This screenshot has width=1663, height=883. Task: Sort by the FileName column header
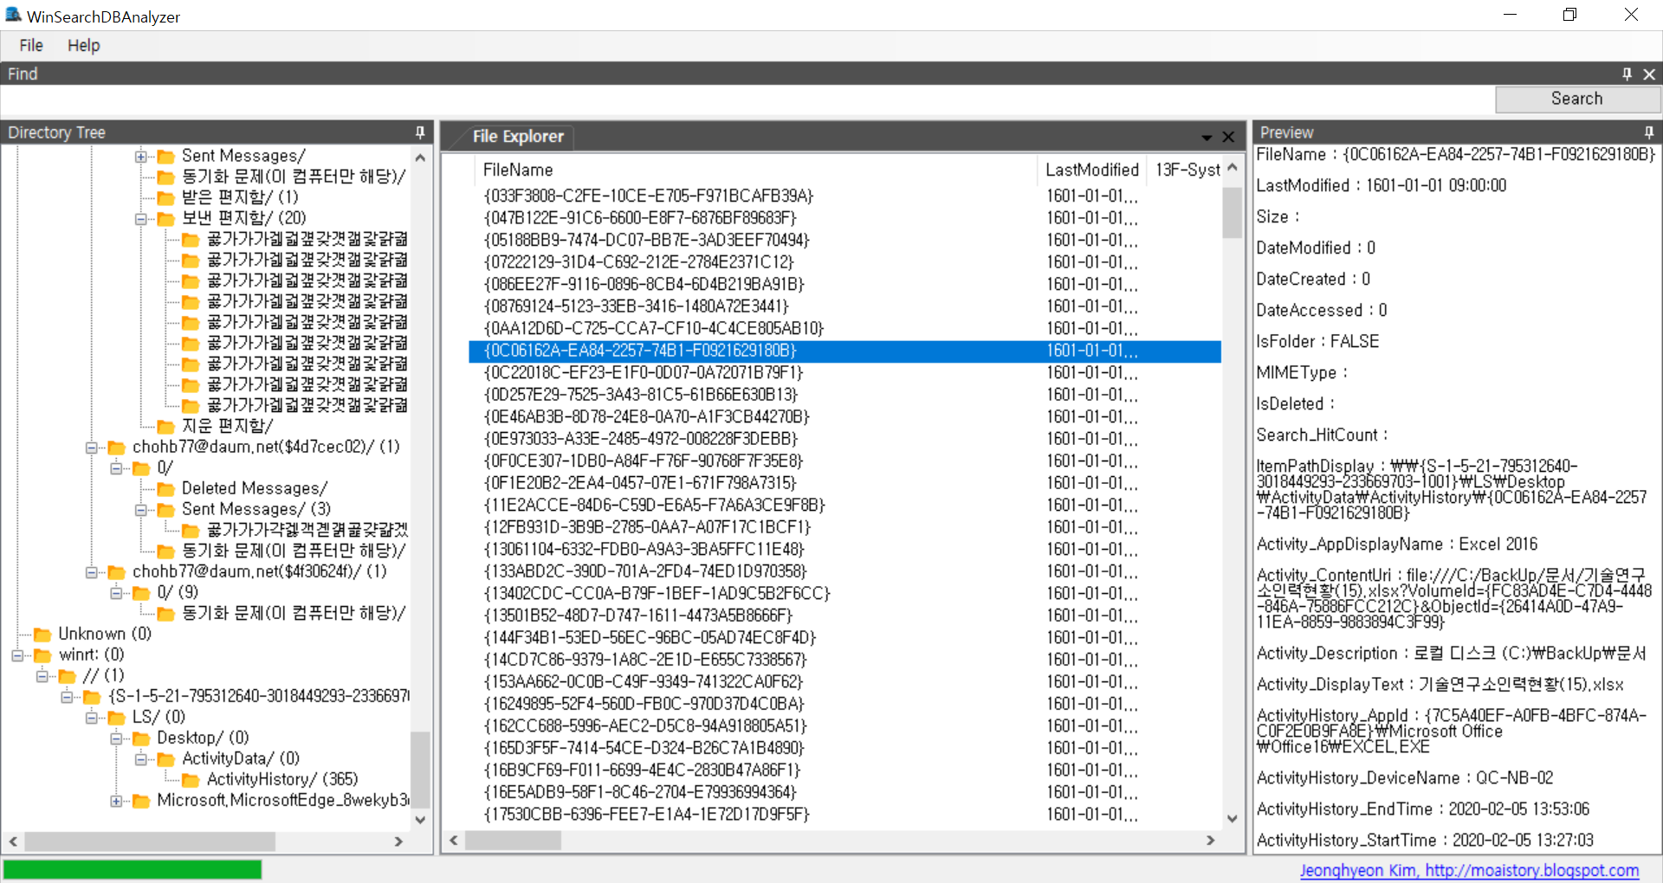[755, 170]
